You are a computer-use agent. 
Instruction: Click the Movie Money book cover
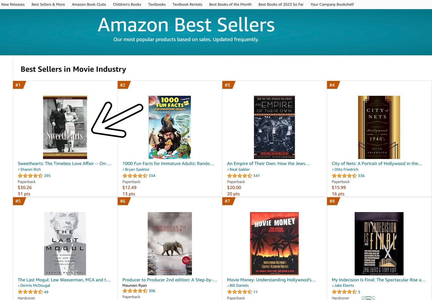tap(275, 243)
